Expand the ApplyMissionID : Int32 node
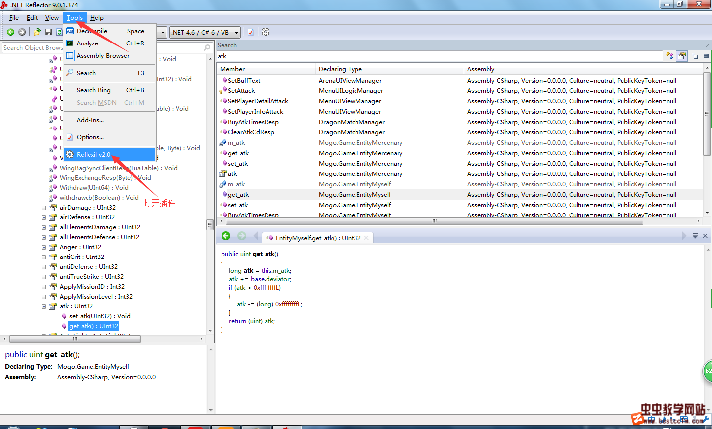Screen dimensions: 712x429 coord(44,287)
